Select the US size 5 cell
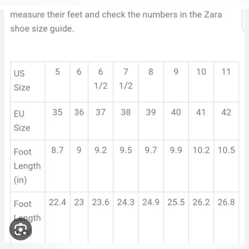This screenshot has height=249, width=249. tap(58, 82)
